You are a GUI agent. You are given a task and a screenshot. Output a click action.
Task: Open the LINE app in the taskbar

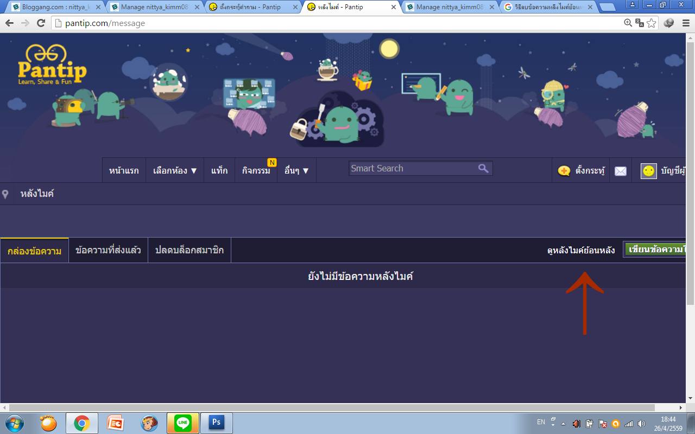pos(183,423)
